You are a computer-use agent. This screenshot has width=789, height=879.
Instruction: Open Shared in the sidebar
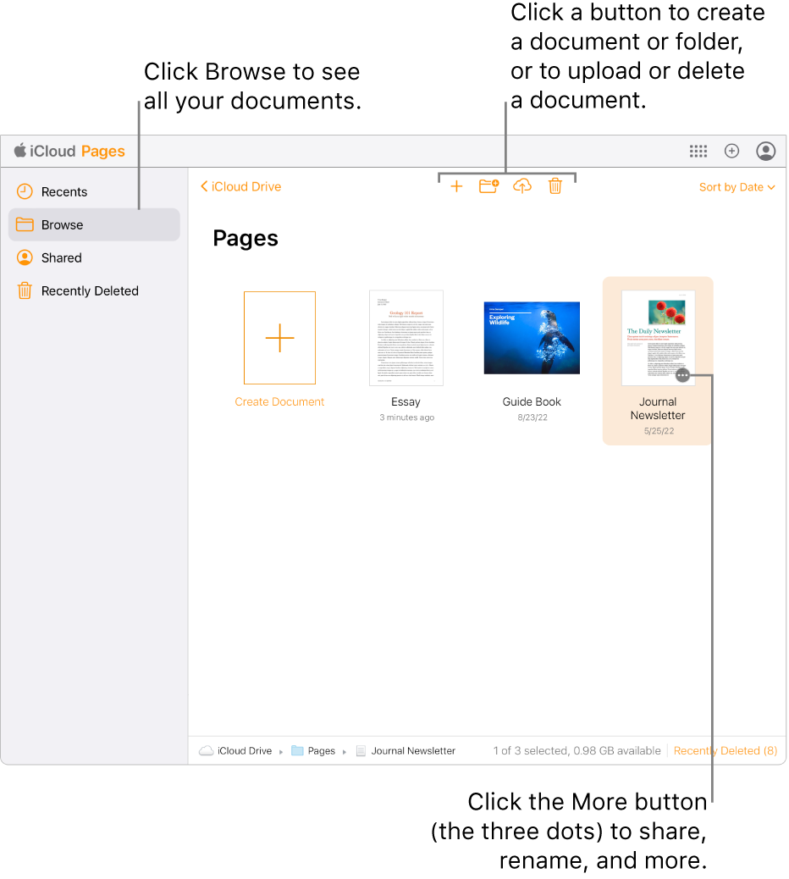(x=94, y=258)
